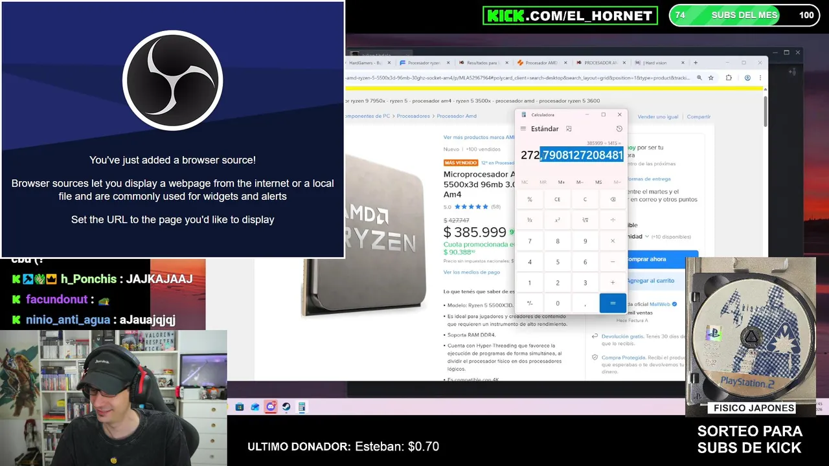Click calculator digit 5 key

[558, 261]
